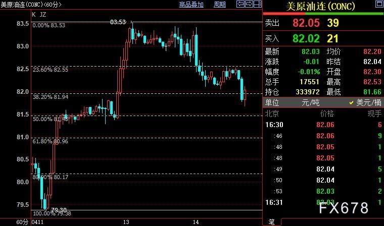Image resolution: width=384 pixels, height=226 pixels.
Task: Click the 最高 value 82.53
Action: pyautogui.click(x=372, y=82)
